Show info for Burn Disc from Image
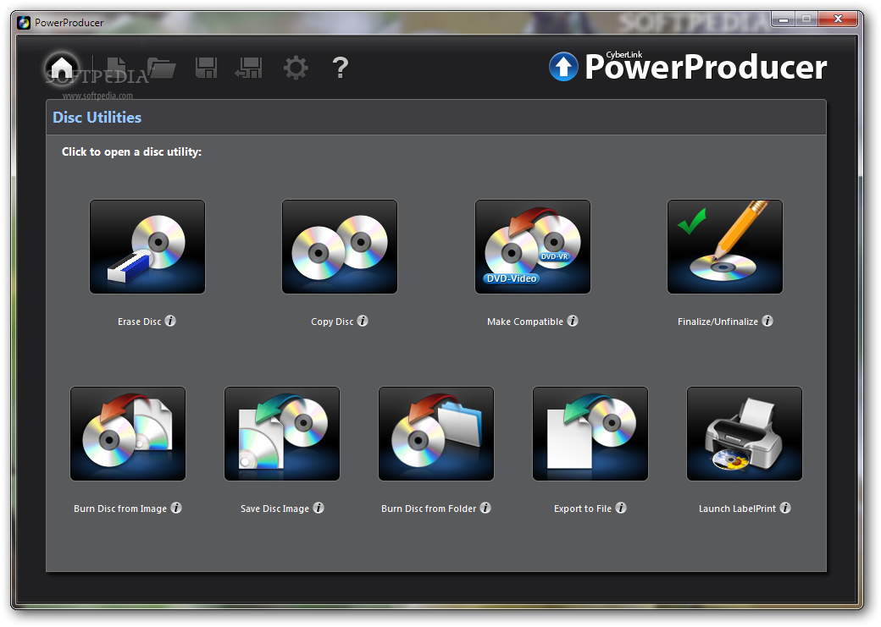The height and width of the screenshot is (627, 881). coord(176,508)
